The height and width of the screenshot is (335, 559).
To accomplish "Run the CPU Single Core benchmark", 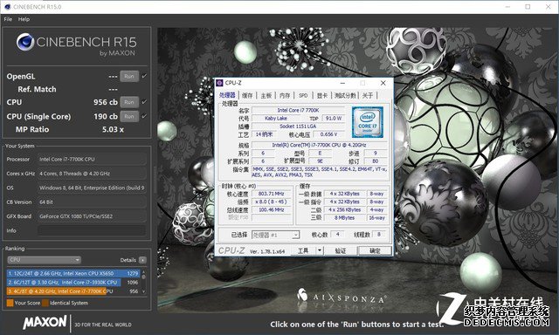I will (129, 116).
